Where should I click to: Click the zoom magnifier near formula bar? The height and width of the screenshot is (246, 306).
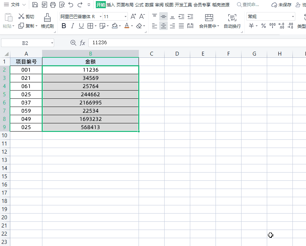73,43
